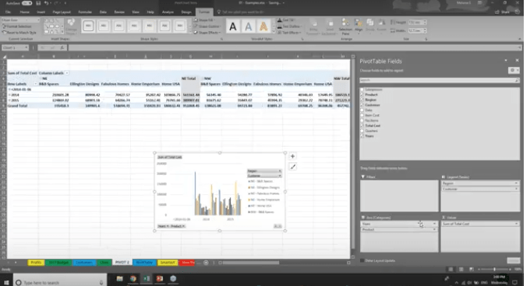Open Region field dropdown in Legend area
Screen dimensions: 530x286
pos(516,183)
